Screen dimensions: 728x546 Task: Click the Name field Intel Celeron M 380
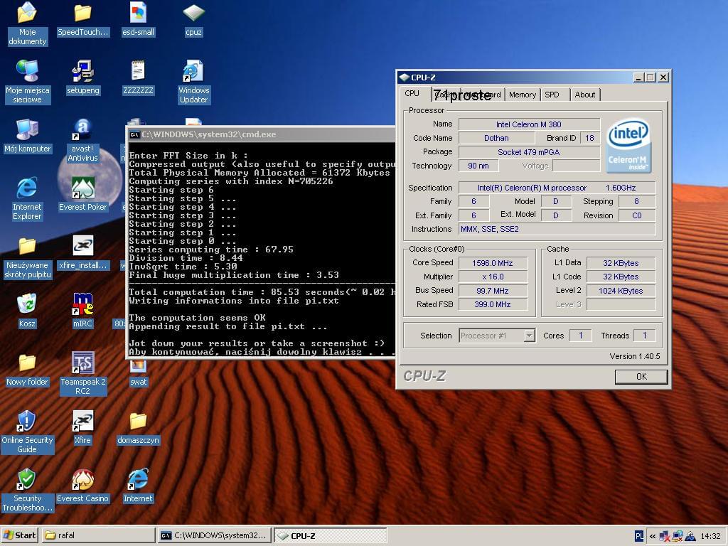click(529, 124)
